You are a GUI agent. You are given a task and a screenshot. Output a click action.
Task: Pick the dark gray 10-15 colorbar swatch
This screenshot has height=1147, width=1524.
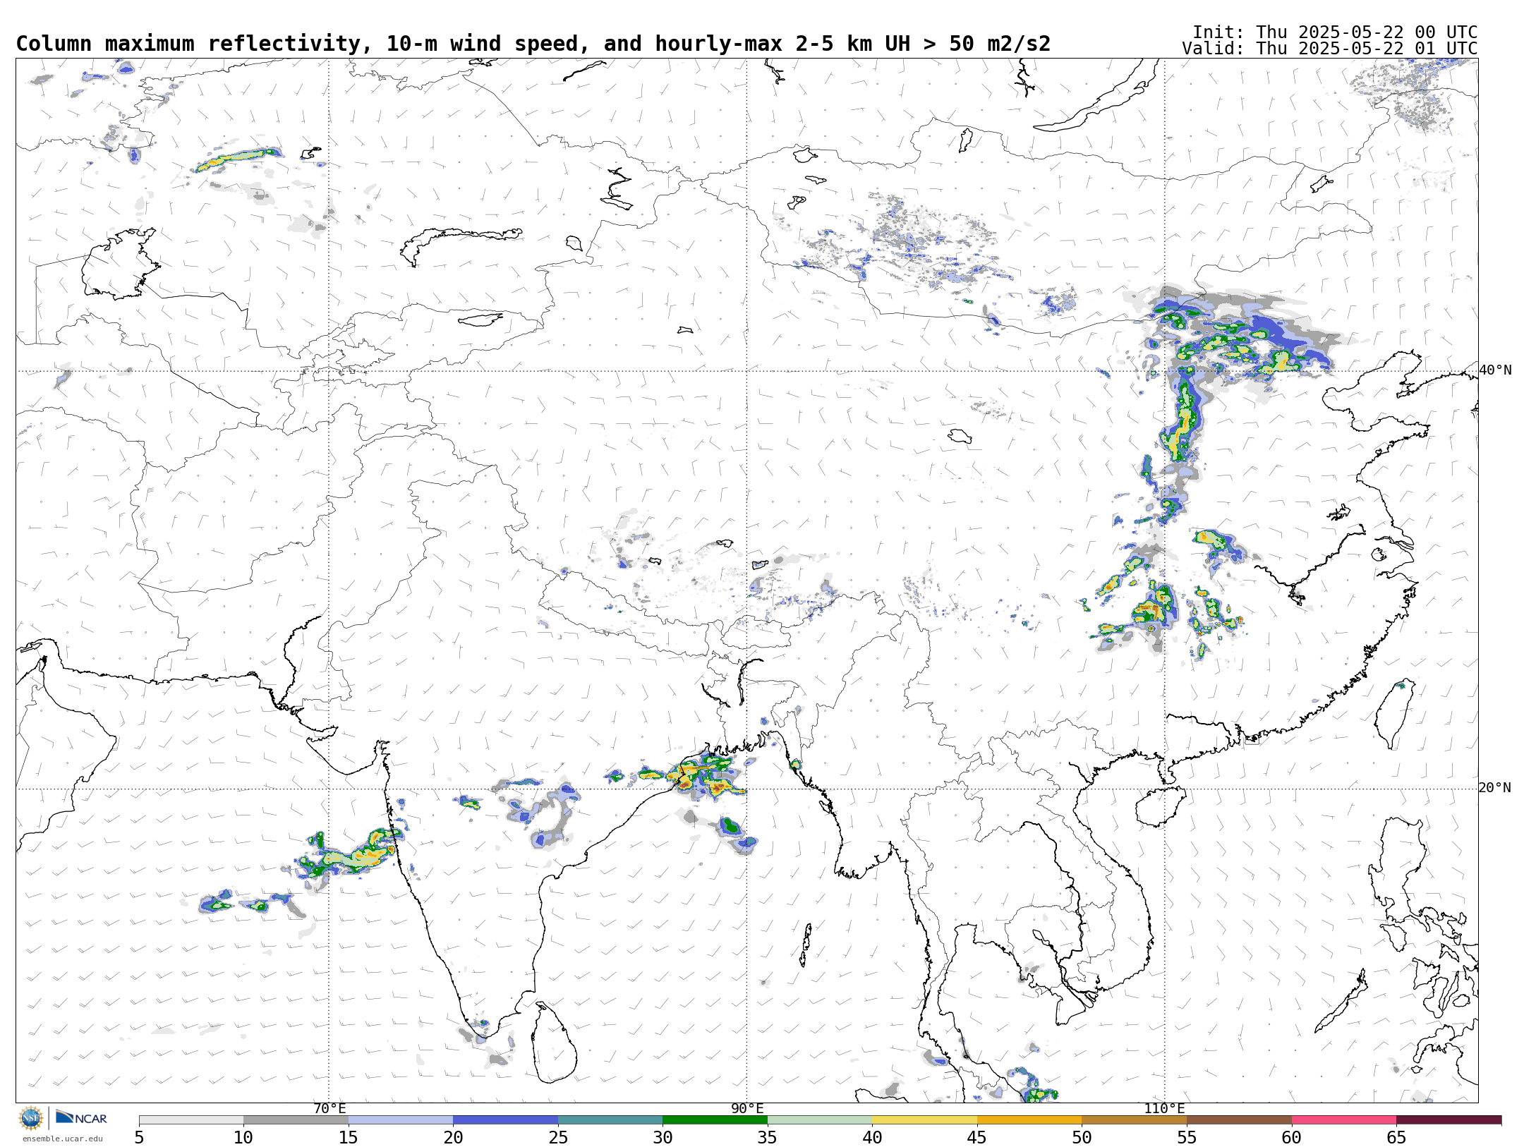[x=296, y=1120]
